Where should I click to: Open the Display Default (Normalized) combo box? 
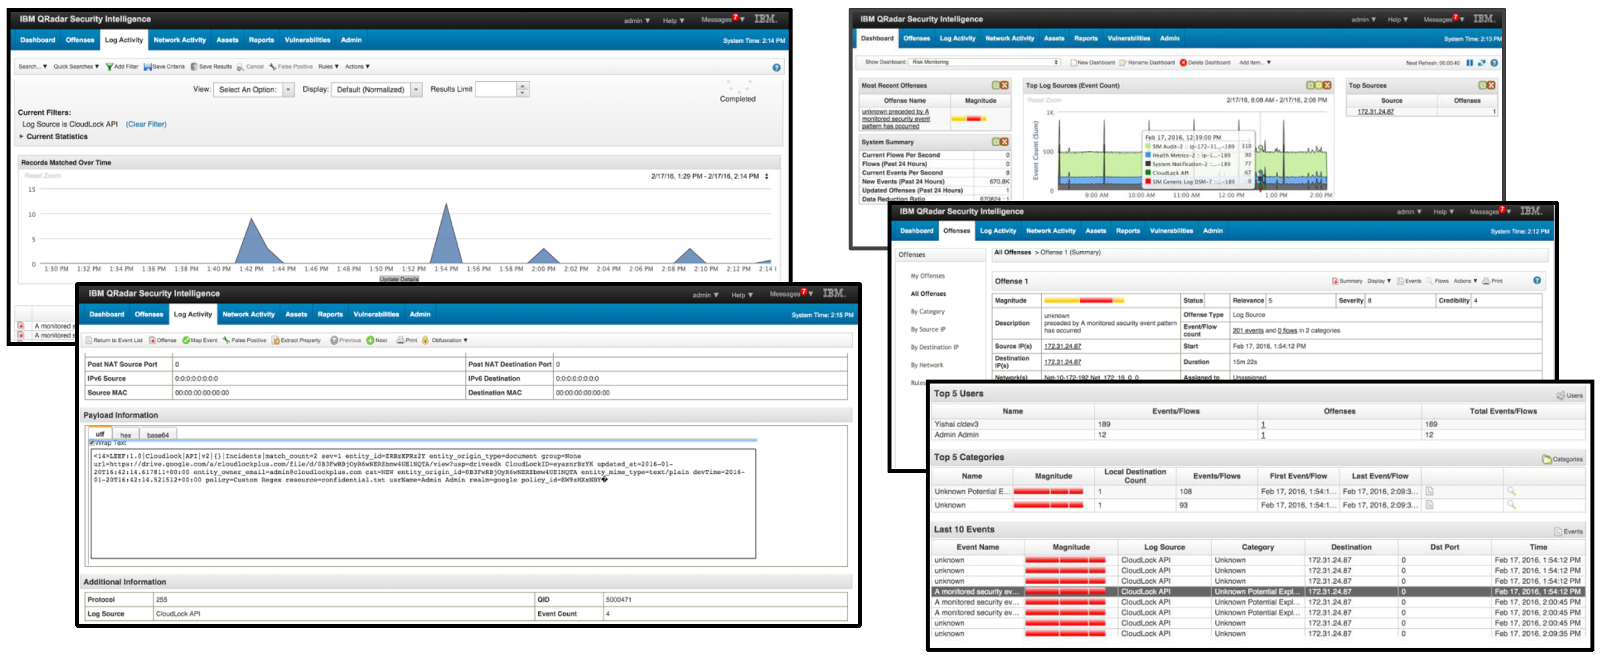pyautogui.click(x=377, y=90)
